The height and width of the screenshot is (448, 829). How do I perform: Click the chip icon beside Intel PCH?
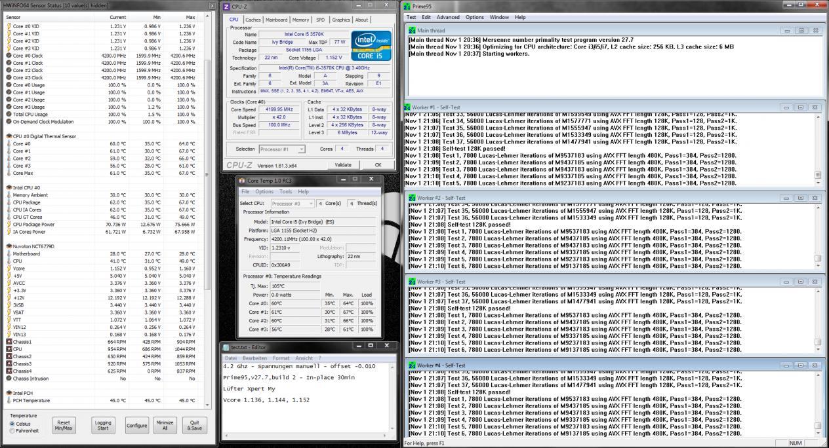point(9,392)
